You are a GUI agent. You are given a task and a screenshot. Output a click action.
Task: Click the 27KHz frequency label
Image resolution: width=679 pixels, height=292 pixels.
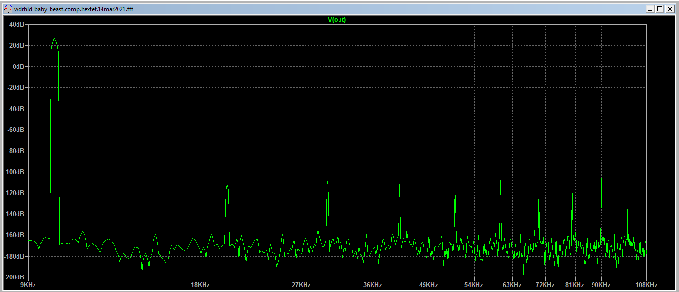[x=302, y=285]
